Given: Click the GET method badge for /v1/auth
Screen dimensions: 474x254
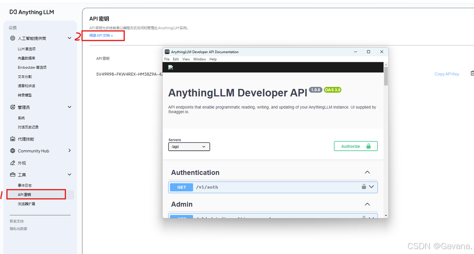Looking at the screenshot, I should coord(181,187).
